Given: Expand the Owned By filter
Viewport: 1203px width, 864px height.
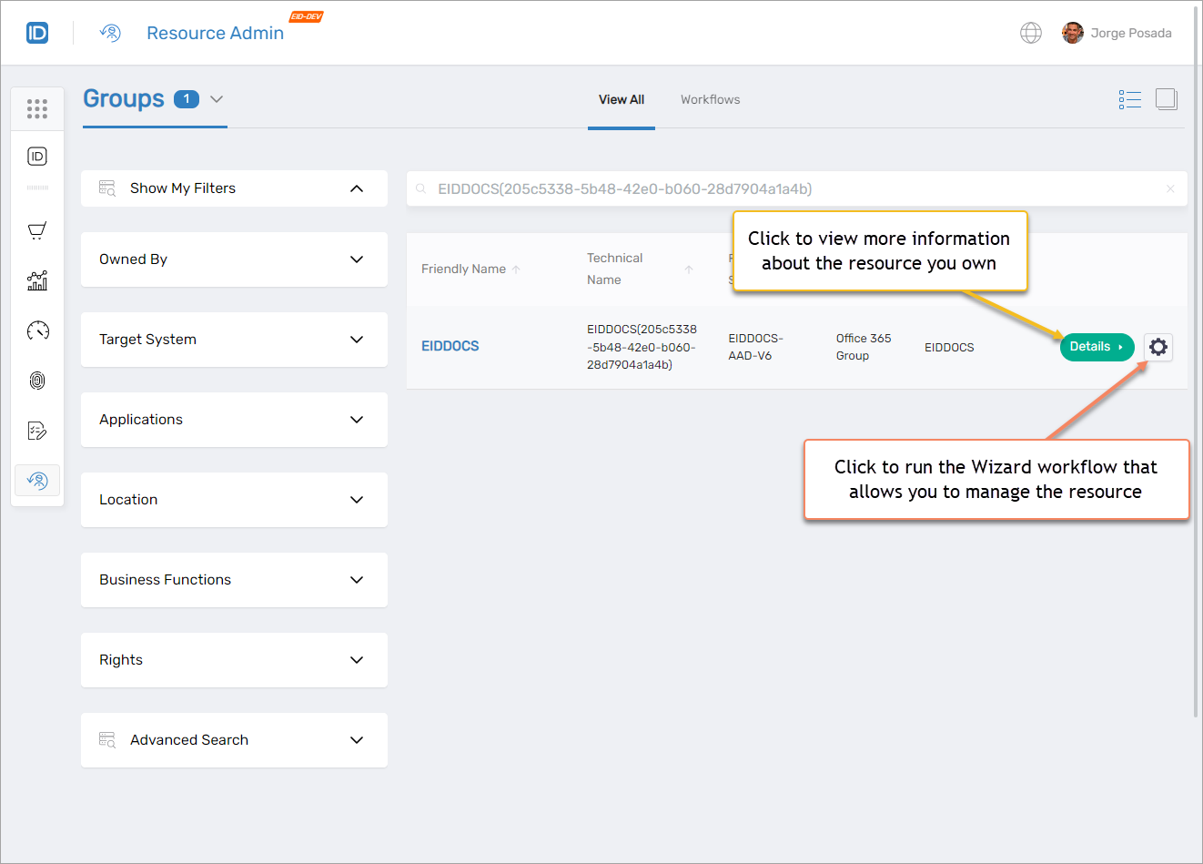Looking at the screenshot, I should (x=357, y=259).
